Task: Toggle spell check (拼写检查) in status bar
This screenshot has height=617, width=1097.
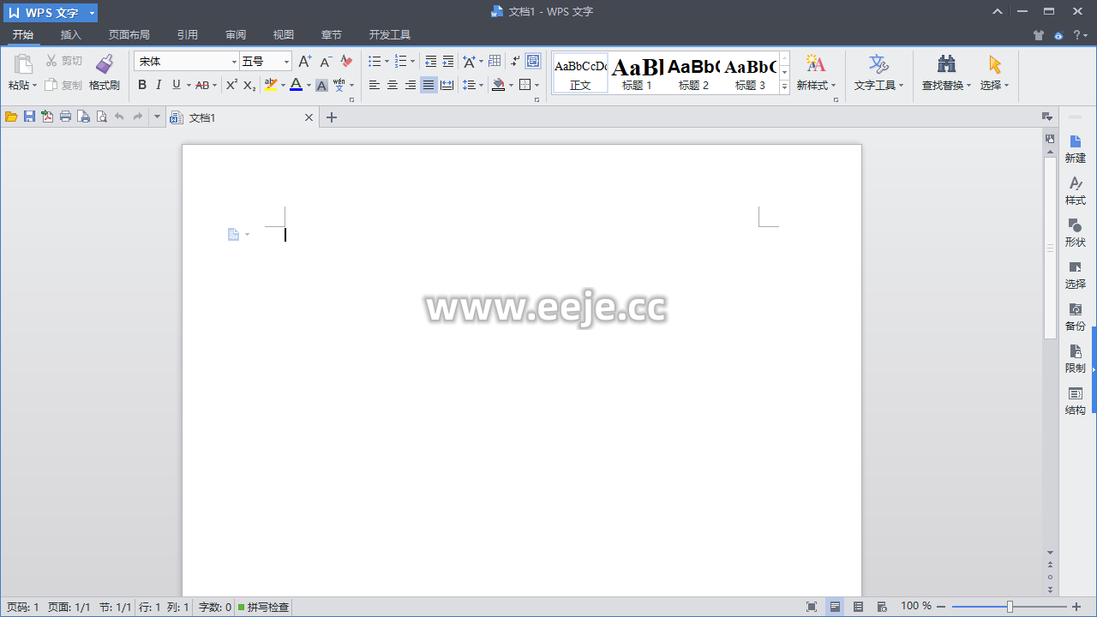Action: coord(264,607)
